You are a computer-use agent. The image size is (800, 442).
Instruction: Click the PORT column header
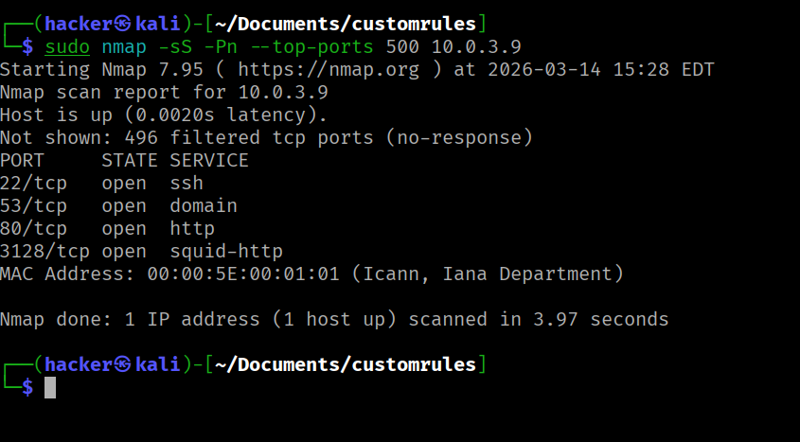coord(23,160)
